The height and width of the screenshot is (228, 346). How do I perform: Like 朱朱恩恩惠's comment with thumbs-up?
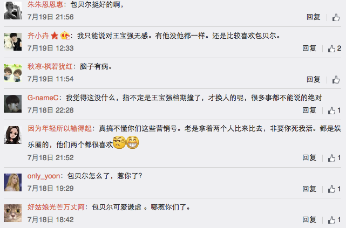click(336, 17)
